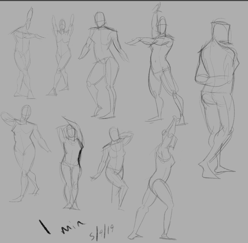Screen dimensions: 248x243
Task: Click the oval head of the bottom-left figure
Action: tap(25, 113)
